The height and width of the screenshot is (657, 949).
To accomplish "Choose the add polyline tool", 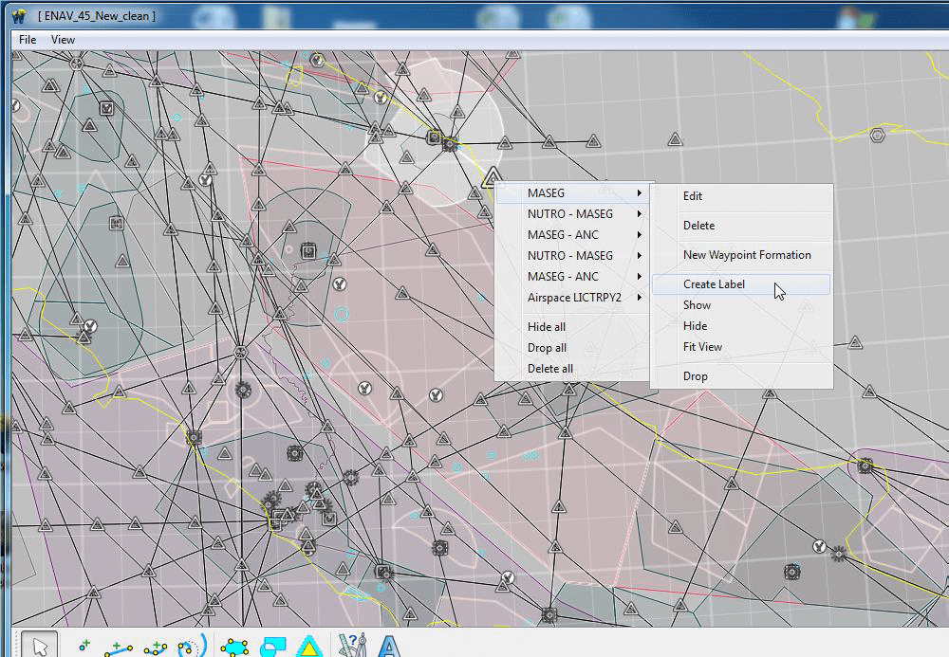I will (x=156, y=647).
